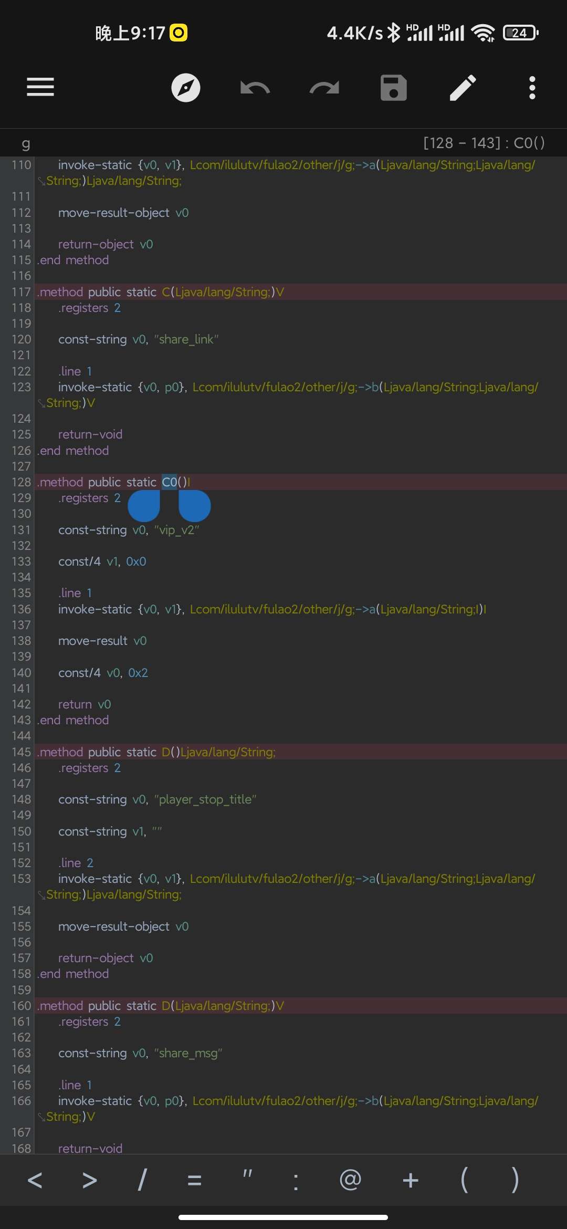This screenshot has width=567, height=1229.
Task: Tap the compass navigation icon
Action: coord(186,88)
